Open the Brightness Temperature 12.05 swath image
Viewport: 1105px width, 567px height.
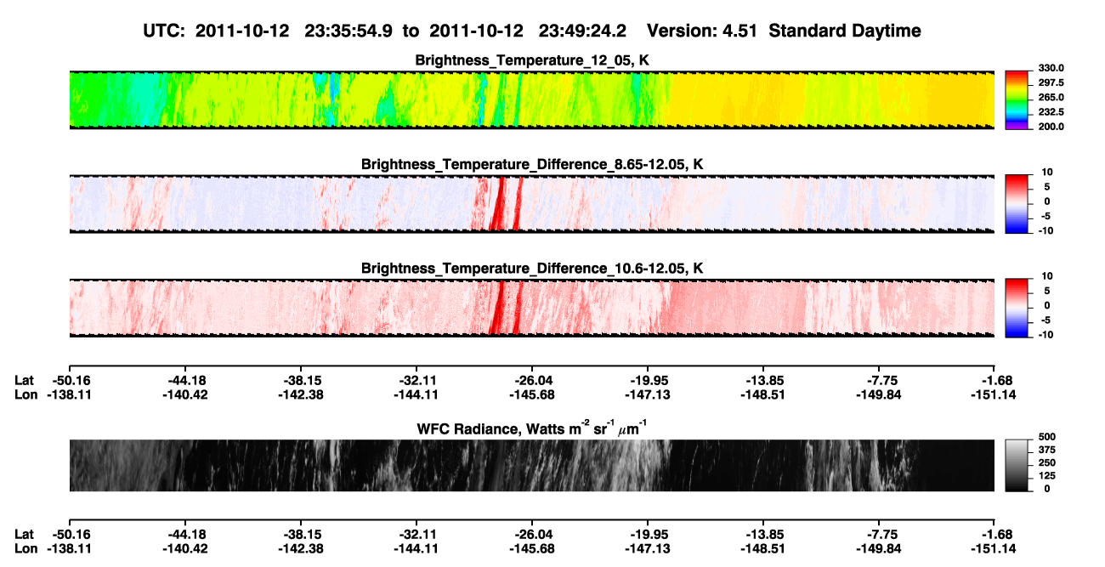[x=532, y=99]
